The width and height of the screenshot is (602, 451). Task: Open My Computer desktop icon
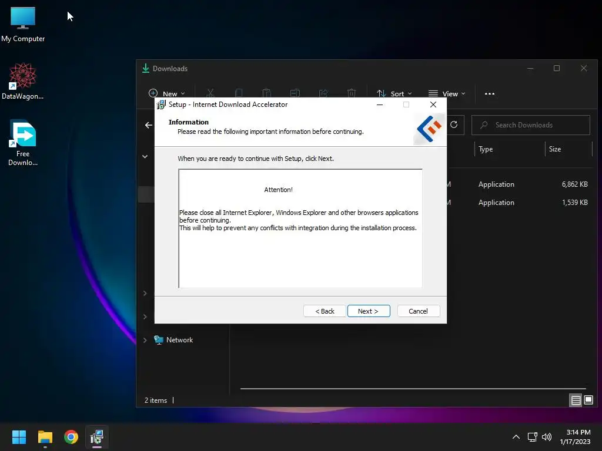tap(23, 25)
